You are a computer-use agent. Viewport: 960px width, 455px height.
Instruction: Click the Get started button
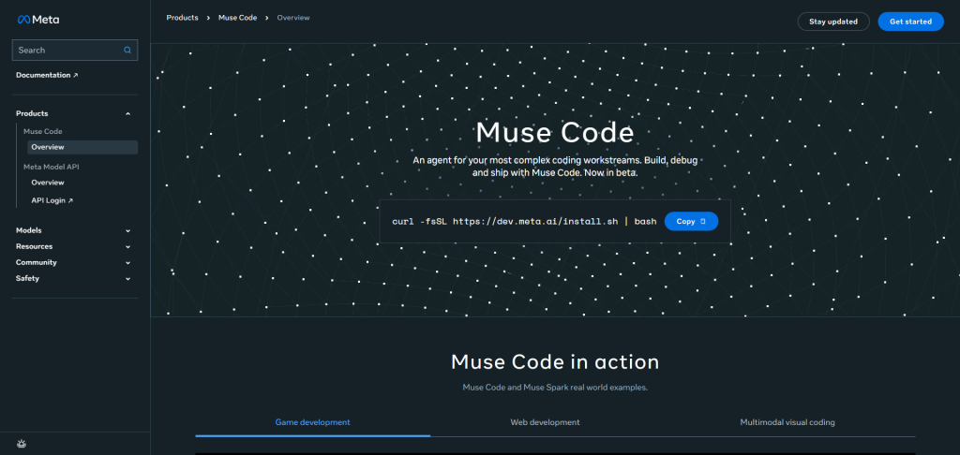[x=910, y=22]
